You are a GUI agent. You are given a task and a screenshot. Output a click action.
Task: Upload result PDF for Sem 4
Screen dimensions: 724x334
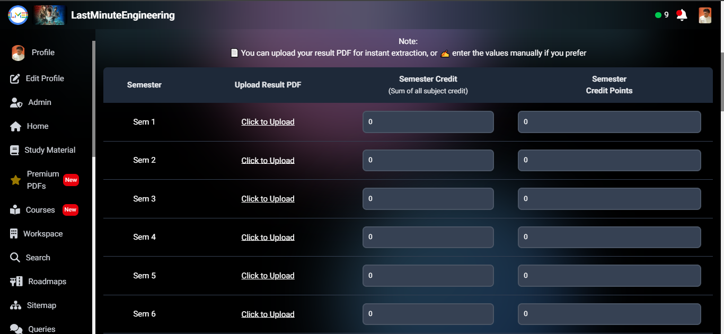(268, 237)
